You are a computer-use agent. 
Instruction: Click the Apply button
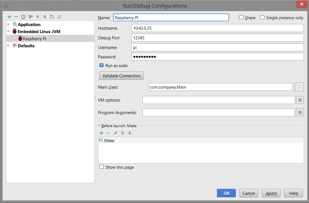(x=271, y=193)
